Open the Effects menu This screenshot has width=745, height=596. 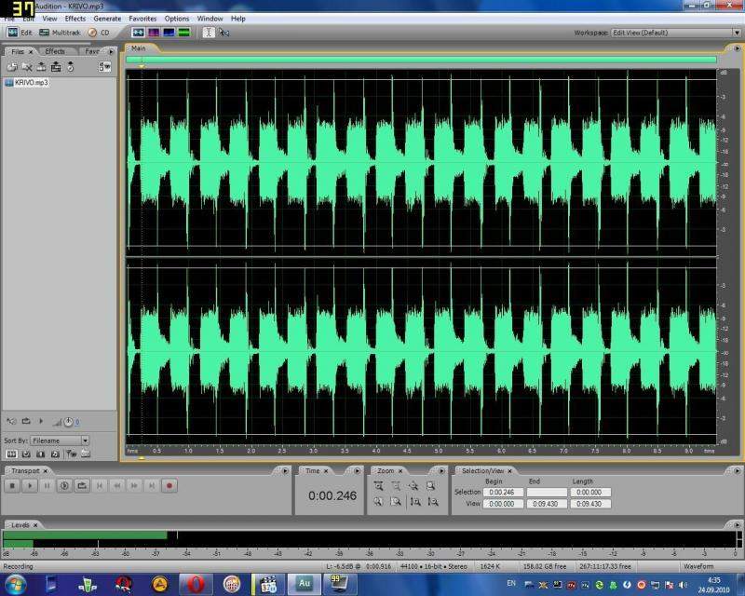point(75,18)
